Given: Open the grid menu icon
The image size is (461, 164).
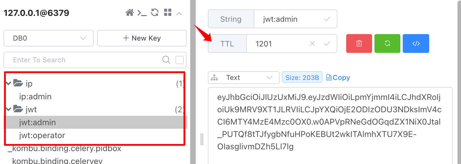Looking at the screenshot, I should pyautogui.click(x=168, y=12).
